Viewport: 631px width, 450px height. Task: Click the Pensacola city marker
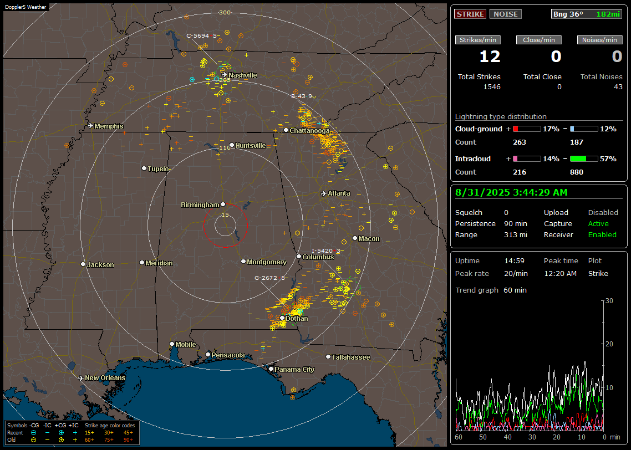pyautogui.click(x=208, y=355)
